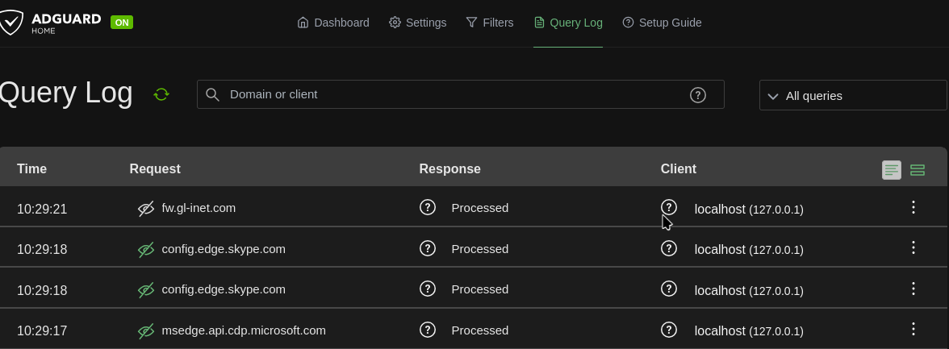Click response question icon for msedge.api.cdp.microsoft.com

coord(428,330)
